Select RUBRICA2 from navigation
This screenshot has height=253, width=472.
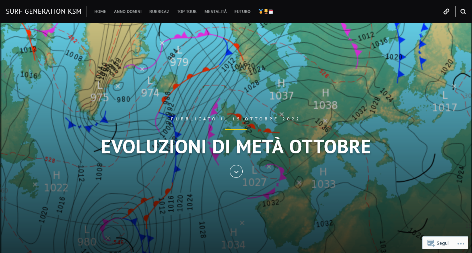coord(159,11)
